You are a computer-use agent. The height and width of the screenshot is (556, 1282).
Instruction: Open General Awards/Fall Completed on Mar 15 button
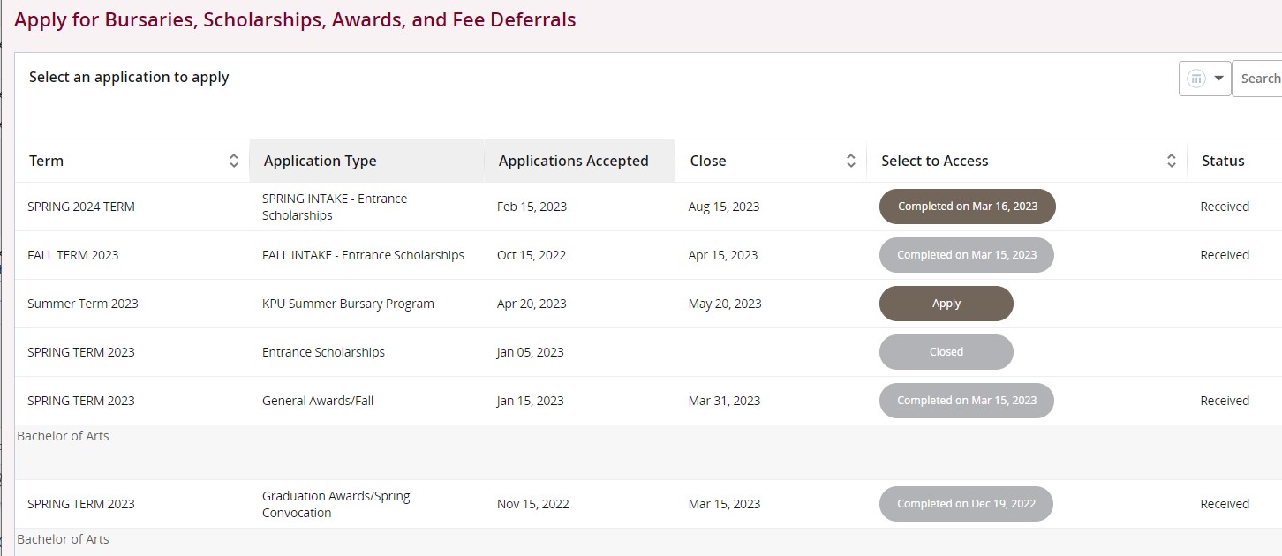tap(966, 401)
